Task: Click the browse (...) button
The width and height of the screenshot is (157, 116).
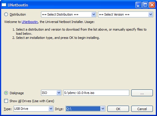Action: point(142,93)
